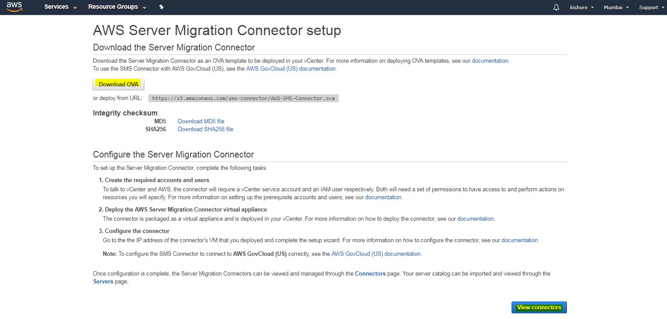Click the pin shortcut icon in navbar
Viewport: 667px width, 319px height.
[x=161, y=7]
